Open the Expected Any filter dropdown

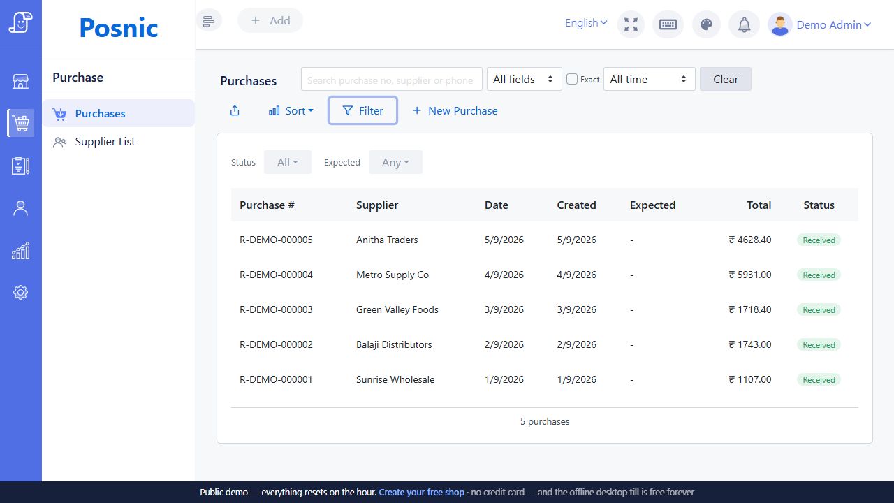pos(395,162)
